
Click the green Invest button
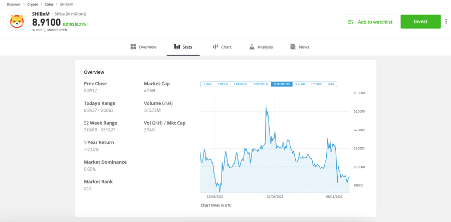(x=420, y=22)
